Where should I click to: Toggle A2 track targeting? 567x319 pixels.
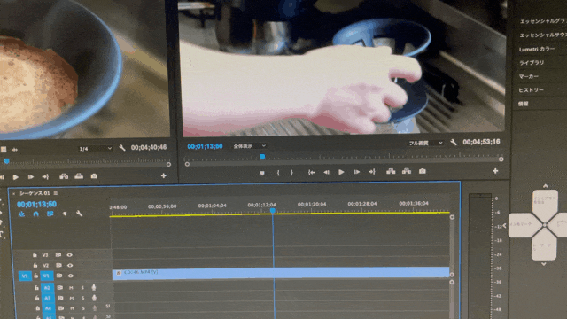pyautogui.click(x=47, y=288)
